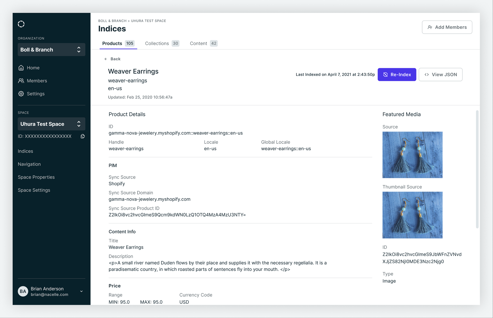
Task: Copy the space ID with clipboard icon
Action: pos(83,136)
